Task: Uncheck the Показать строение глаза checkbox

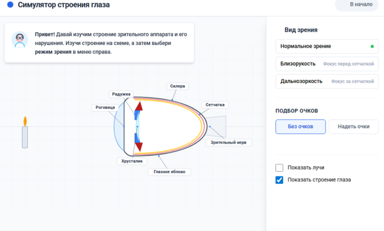Action: tap(279, 180)
